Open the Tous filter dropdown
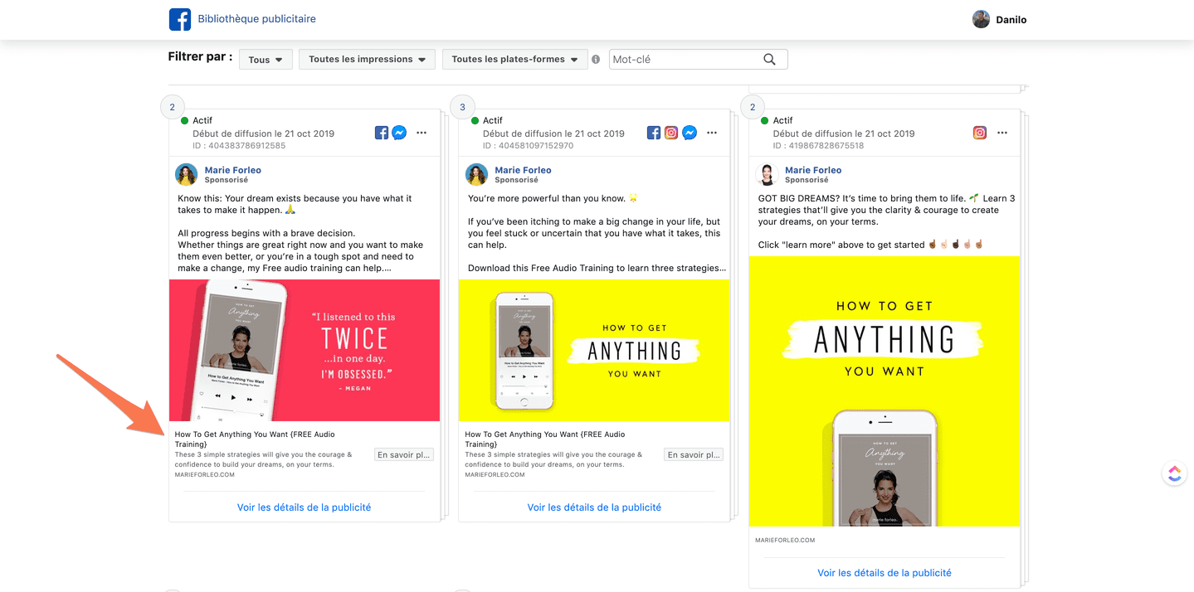The width and height of the screenshot is (1194, 592). [266, 60]
